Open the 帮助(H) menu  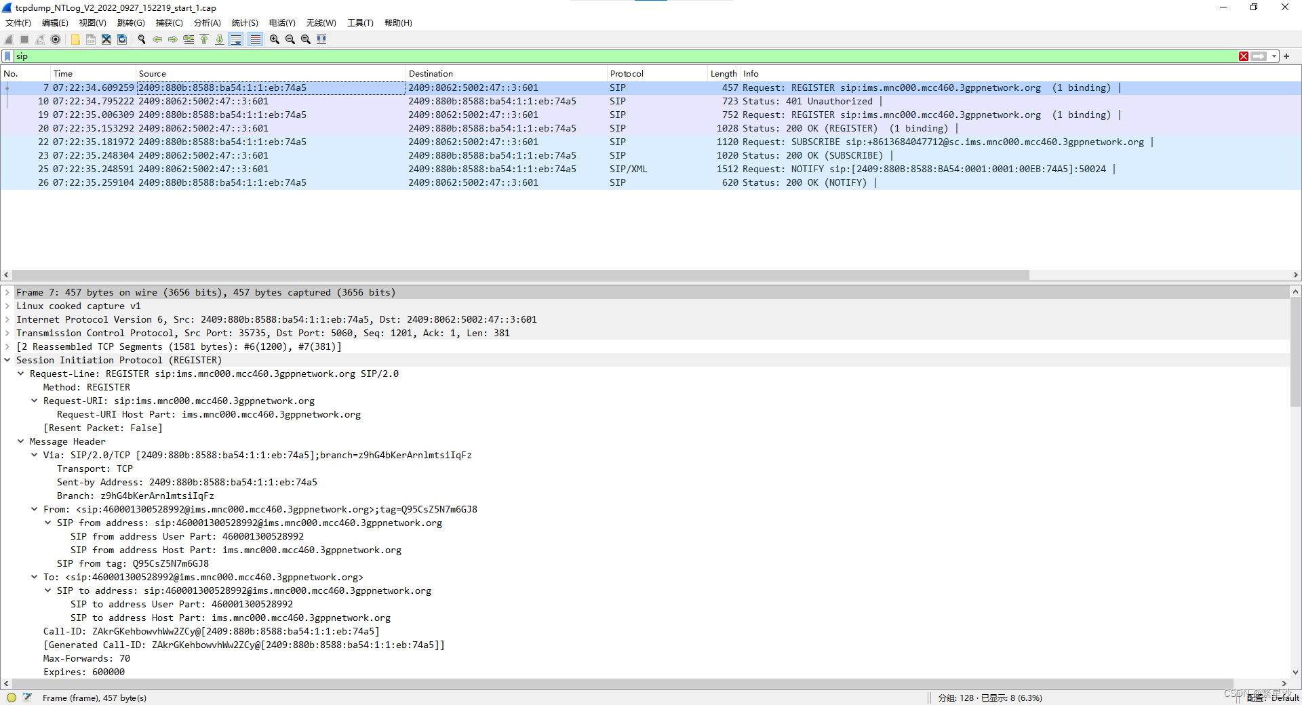click(x=398, y=23)
